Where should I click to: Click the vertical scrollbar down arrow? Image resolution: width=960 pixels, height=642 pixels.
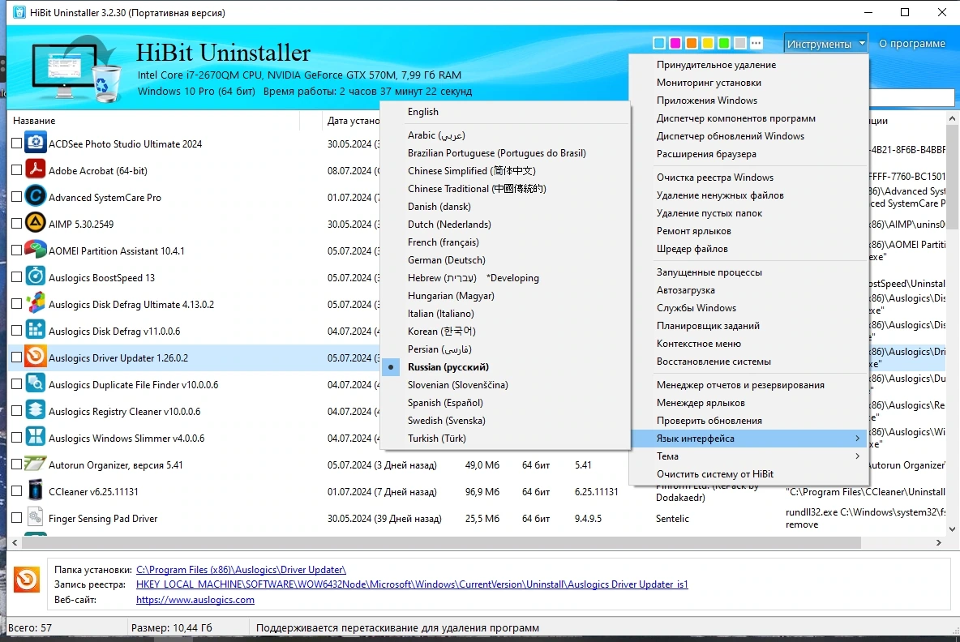click(952, 529)
